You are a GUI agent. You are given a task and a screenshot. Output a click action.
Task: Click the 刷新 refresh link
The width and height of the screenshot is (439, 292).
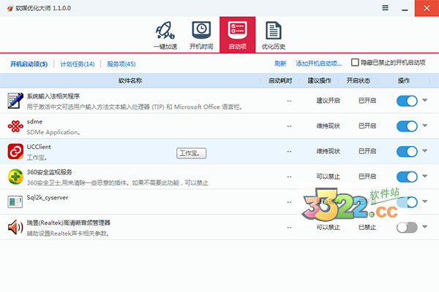(x=280, y=64)
